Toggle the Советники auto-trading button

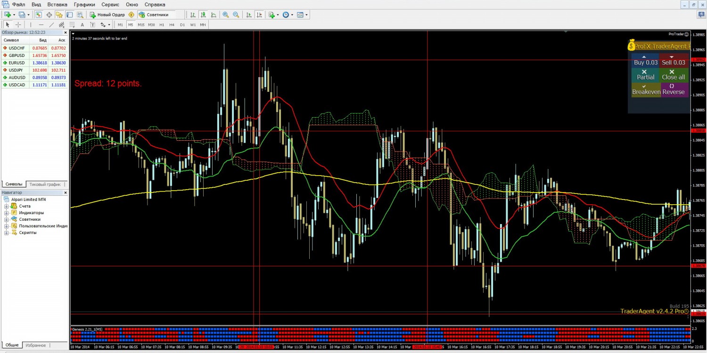point(156,15)
